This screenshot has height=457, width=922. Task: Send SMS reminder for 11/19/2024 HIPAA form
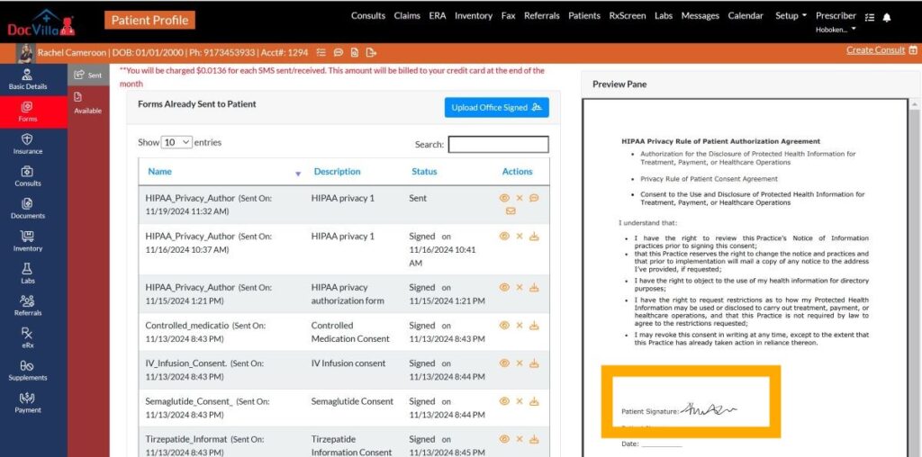click(534, 198)
